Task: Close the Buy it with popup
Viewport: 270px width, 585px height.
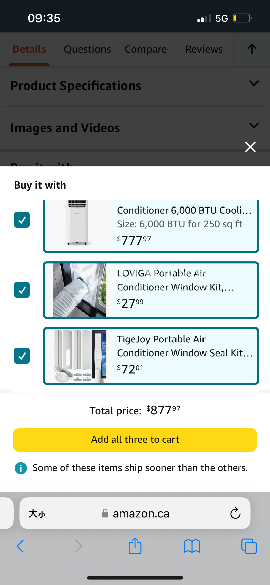Action: (250, 147)
